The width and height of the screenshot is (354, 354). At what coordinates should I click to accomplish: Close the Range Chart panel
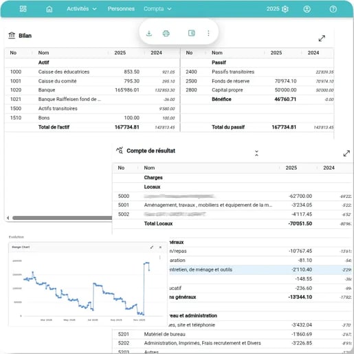tap(160, 247)
